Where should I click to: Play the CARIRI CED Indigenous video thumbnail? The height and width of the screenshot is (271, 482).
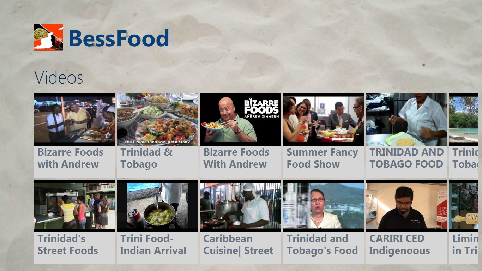(x=406, y=206)
